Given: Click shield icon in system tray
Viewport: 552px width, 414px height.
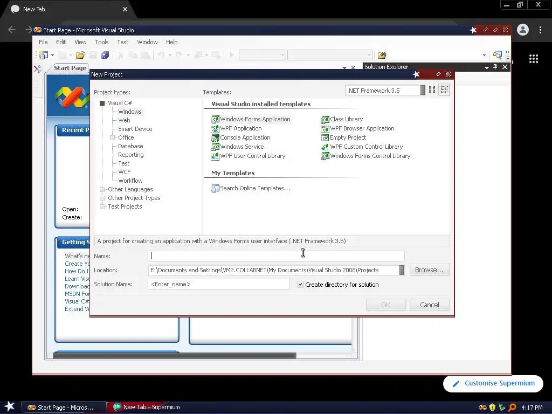Looking at the screenshot, I should 492,408.
